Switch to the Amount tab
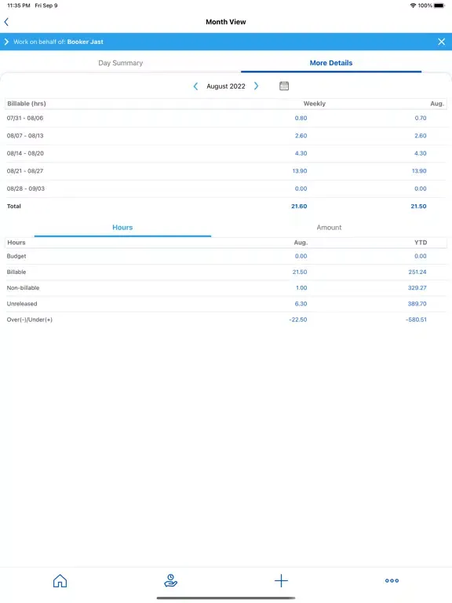The width and height of the screenshot is (452, 603). pos(329,227)
